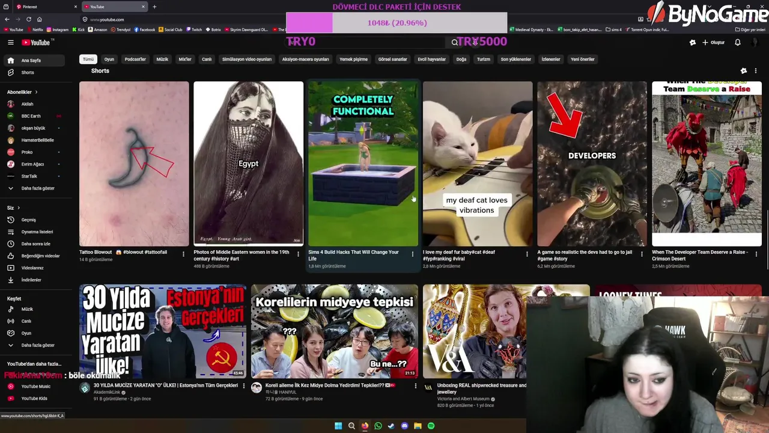Screen dimensions: 769x433
Task: Open the account avatar menu
Action: 755,42
